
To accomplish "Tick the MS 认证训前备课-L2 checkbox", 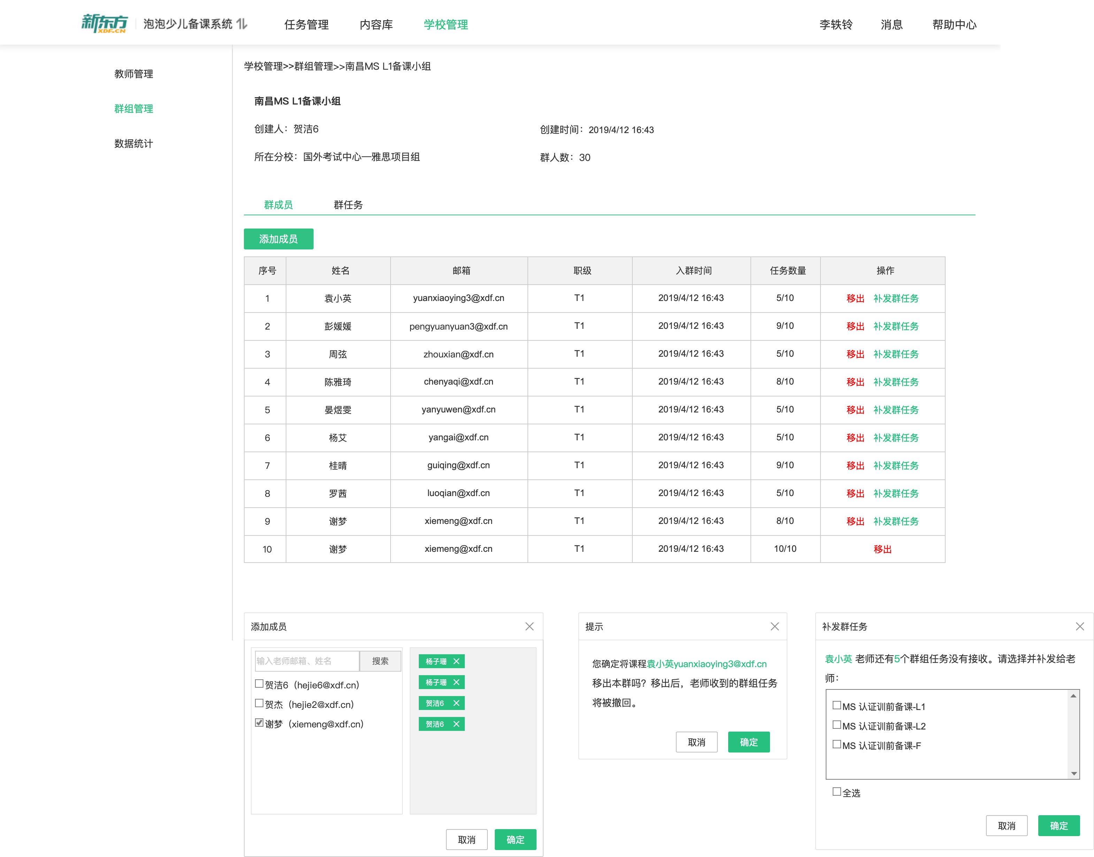I will (837, 725).
